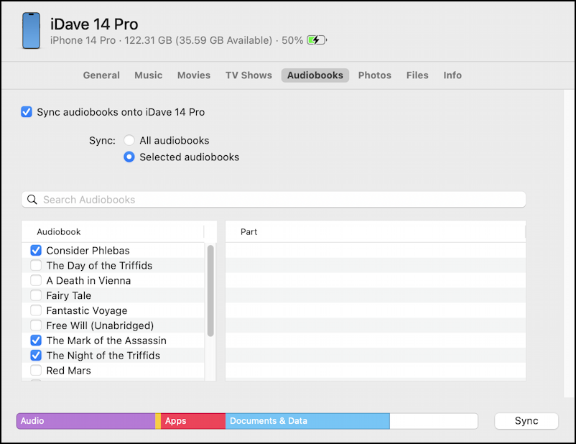Go to the Photos tab
Viewport: 576px width, 444px height.
click(x=375, y=75)
